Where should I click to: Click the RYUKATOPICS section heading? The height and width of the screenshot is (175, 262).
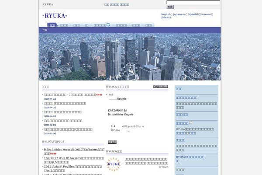click(53, 142)
